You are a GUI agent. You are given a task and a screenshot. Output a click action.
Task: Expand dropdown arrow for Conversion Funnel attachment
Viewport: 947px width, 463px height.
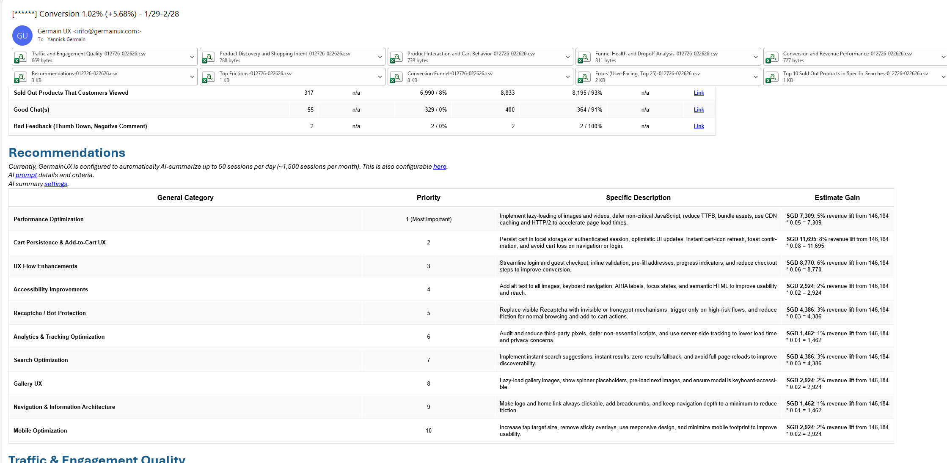click(568, 77)
